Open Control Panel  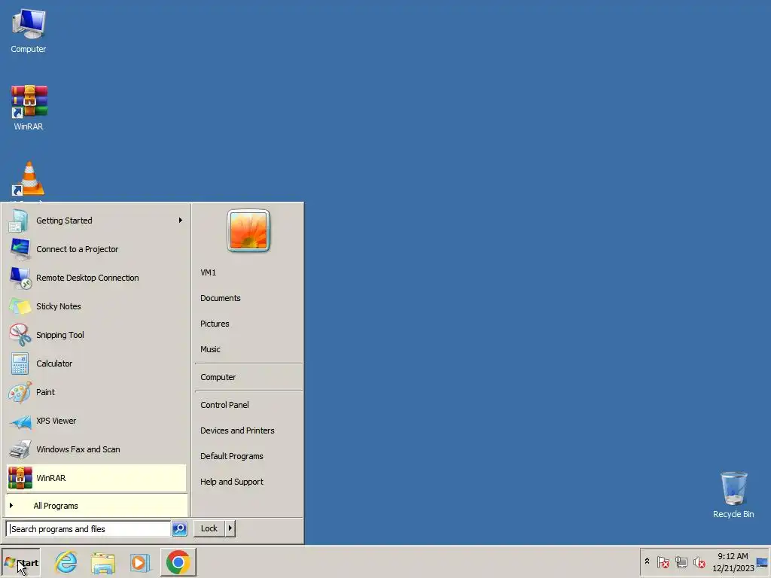point(224,405)
